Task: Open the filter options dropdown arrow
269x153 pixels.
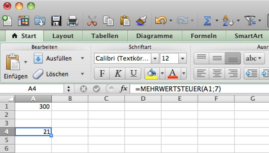Action: [260, 21]
